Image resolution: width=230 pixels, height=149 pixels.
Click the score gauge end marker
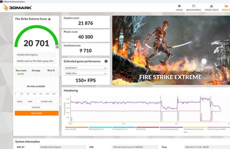57,47
